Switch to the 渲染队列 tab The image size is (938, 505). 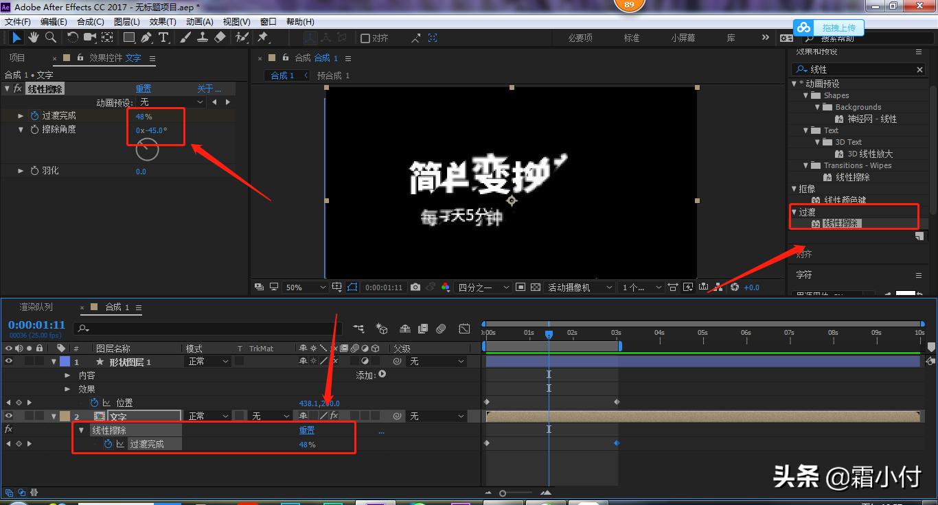[x=36, y=307]
